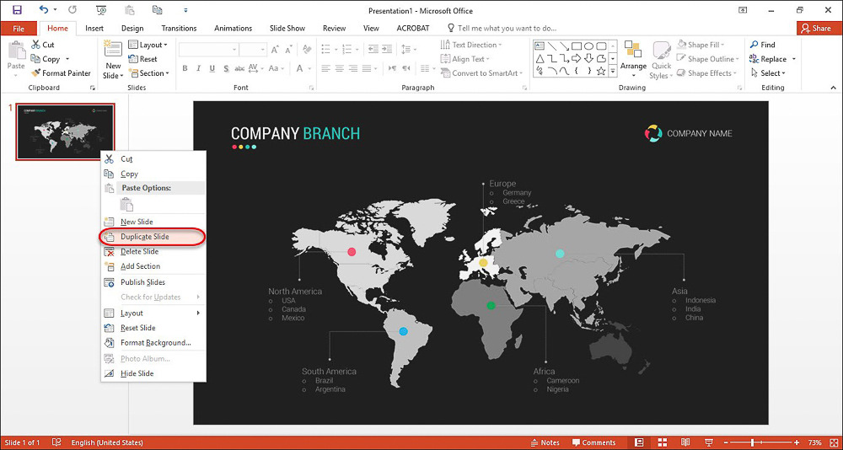
Task: Click the Tell me what you want search box
Action: [502, 29]
